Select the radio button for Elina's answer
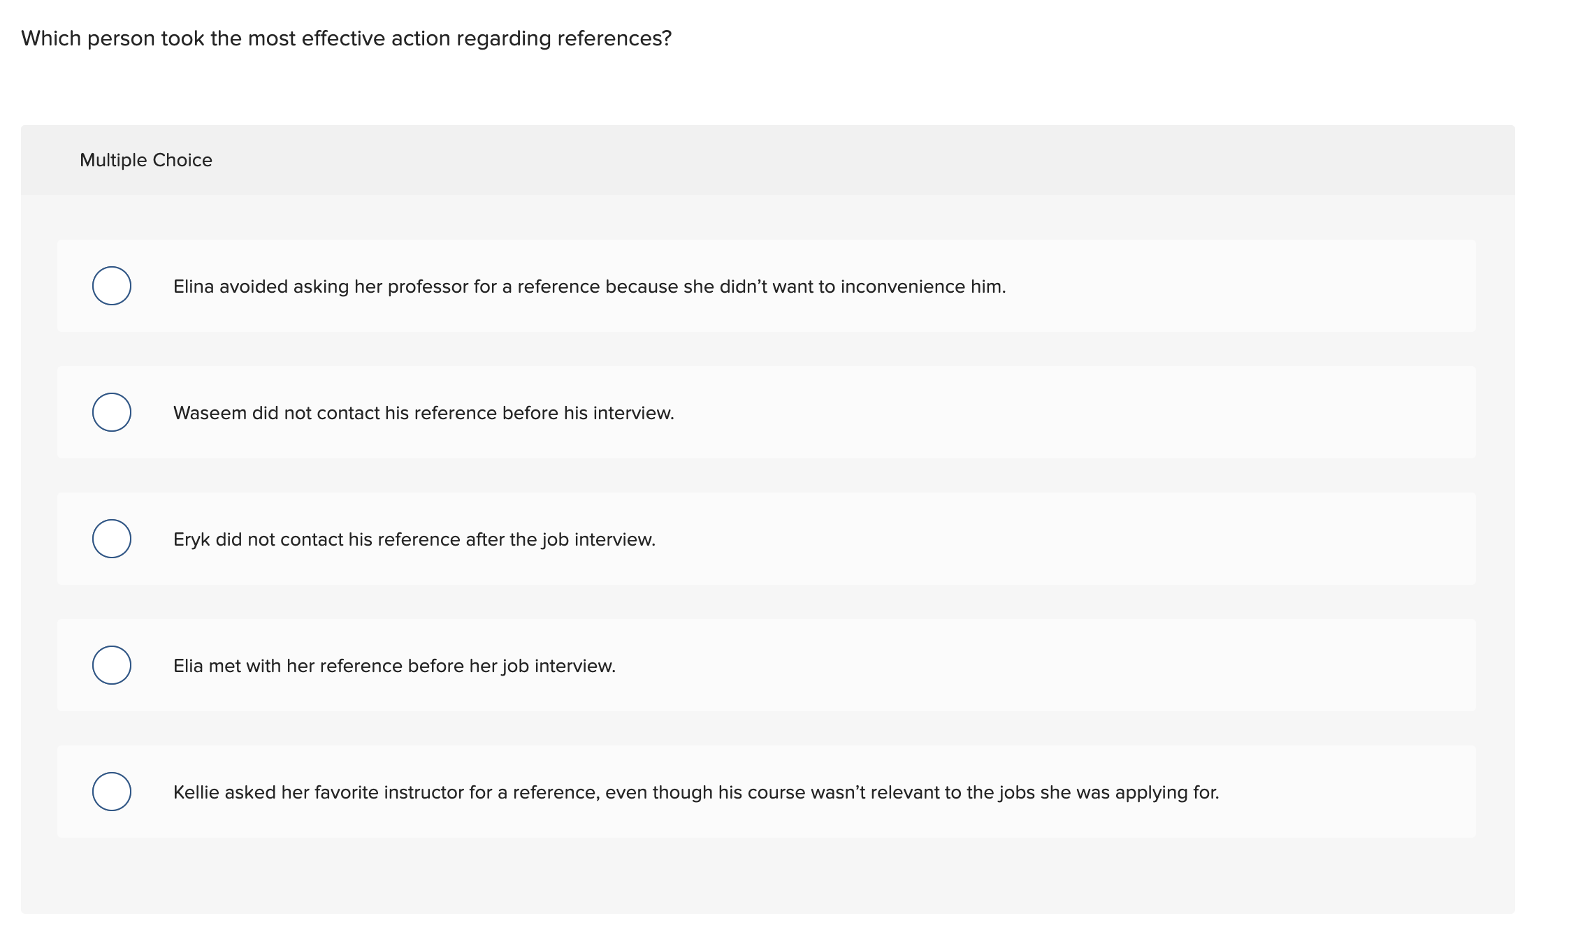1592x939 pixels. click(x=112, y=286)
